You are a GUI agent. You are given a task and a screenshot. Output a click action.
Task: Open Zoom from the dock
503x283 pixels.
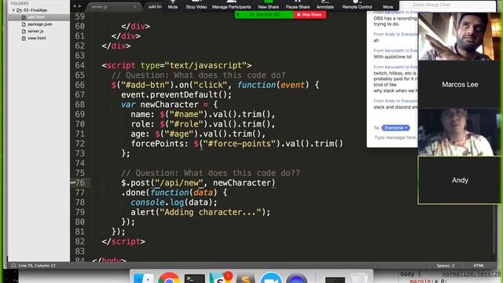tap(270, 278)
